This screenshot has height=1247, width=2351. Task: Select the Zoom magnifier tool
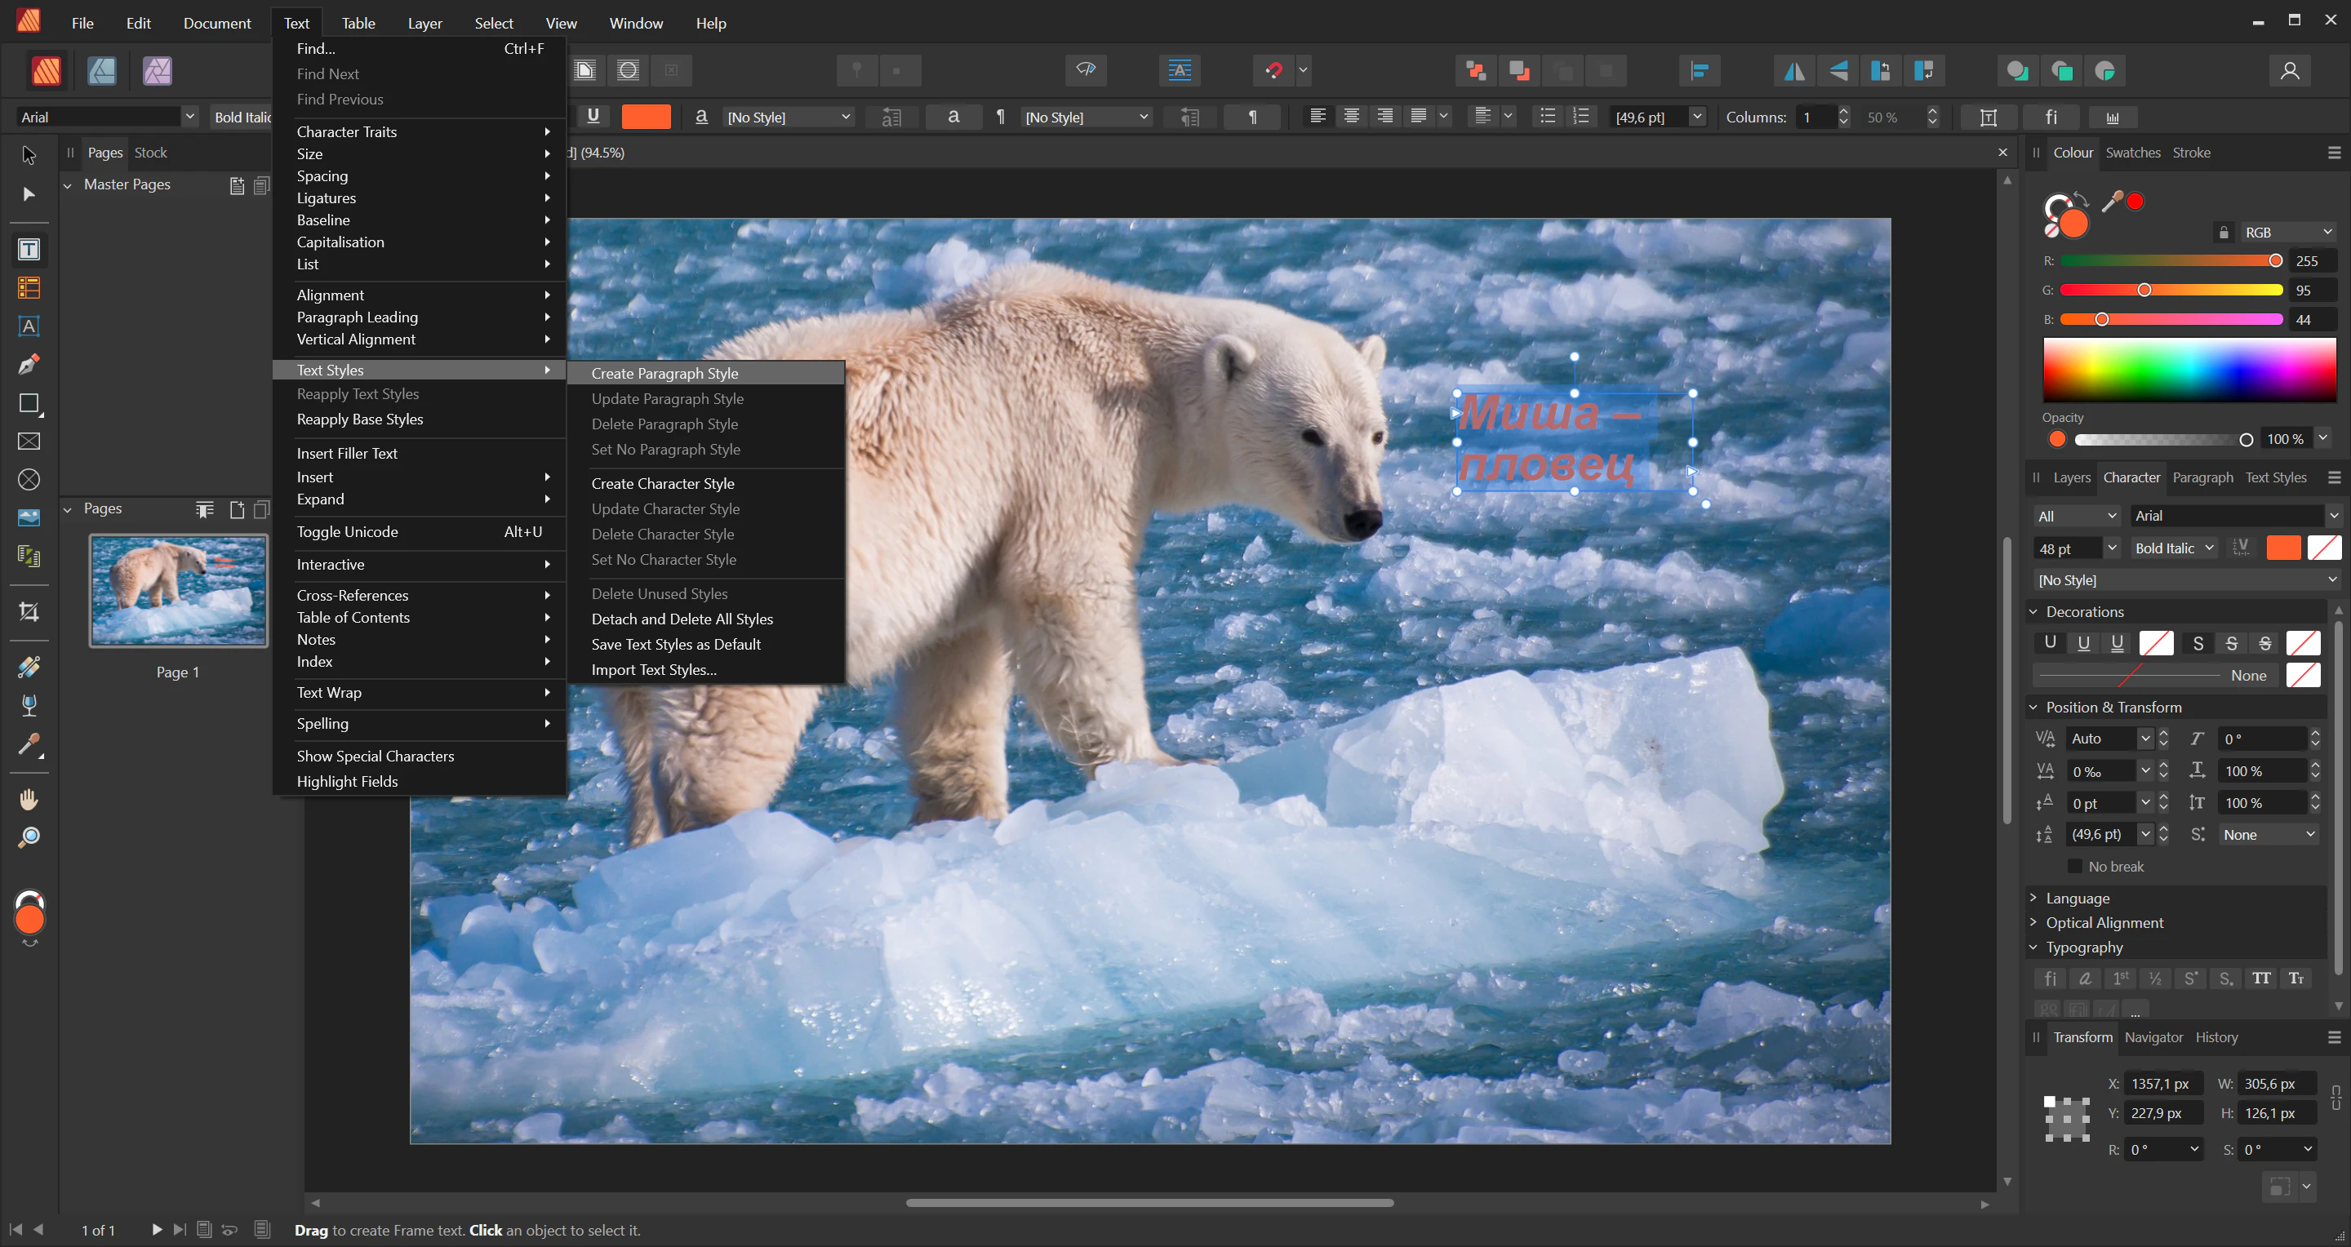29,837
